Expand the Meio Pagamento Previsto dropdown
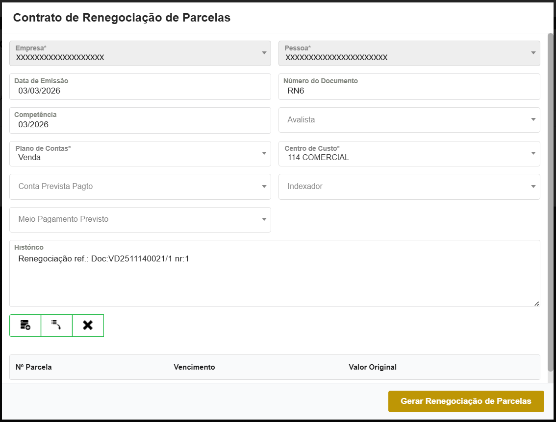Viewport: 556px width, 422px height. click(x=140, y=219)
